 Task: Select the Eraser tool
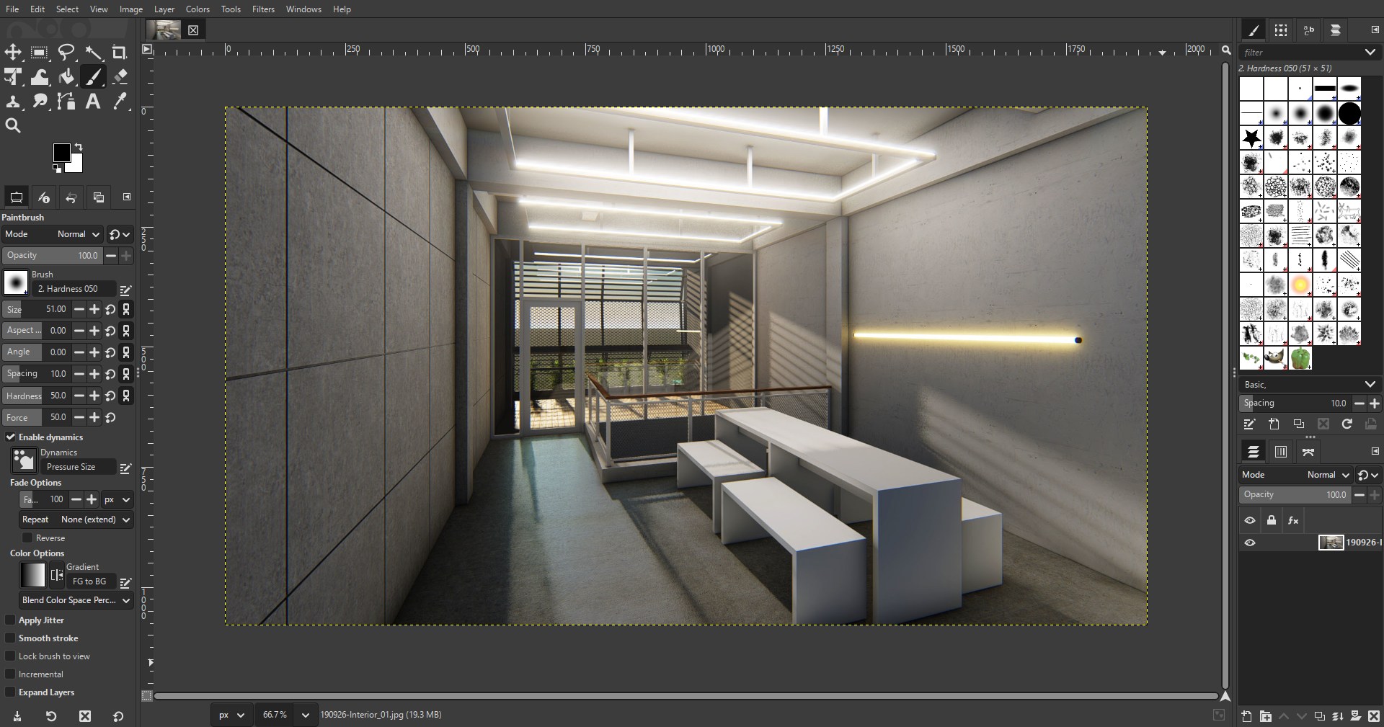click(x=120, y=76)
